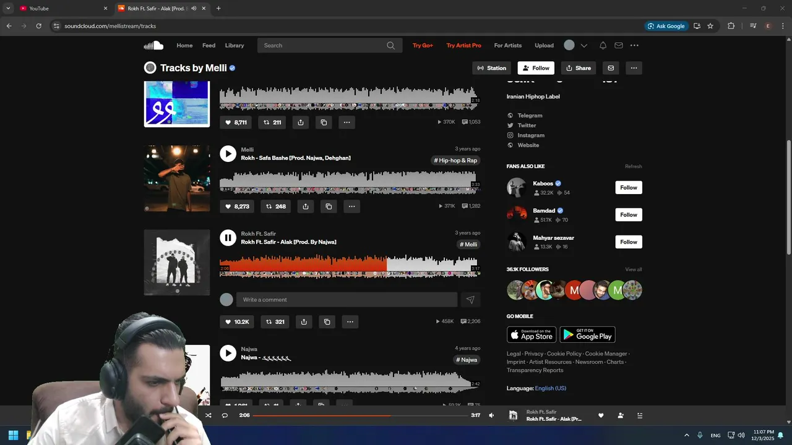Open the profile message envelope button
This screenshot has width=792, height=445.
pos(611,68)
